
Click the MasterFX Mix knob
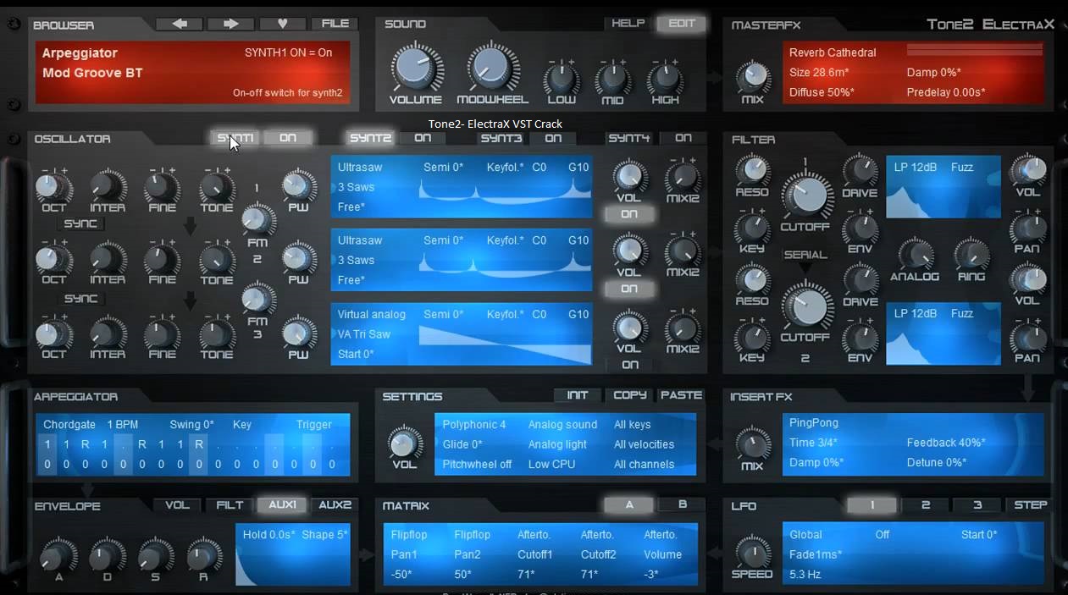[x=752, y=78]
